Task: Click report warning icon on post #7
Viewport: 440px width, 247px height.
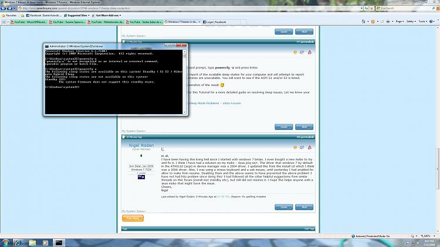Action: 310,52
